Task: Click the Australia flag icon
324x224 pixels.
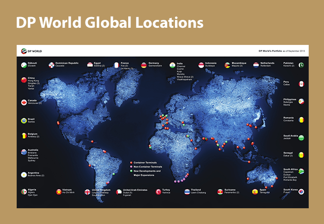Action: tap(24, 152)
